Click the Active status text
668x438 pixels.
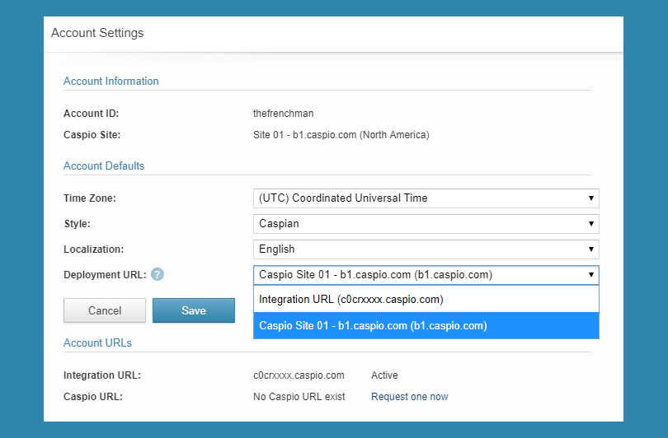point(384,375)
